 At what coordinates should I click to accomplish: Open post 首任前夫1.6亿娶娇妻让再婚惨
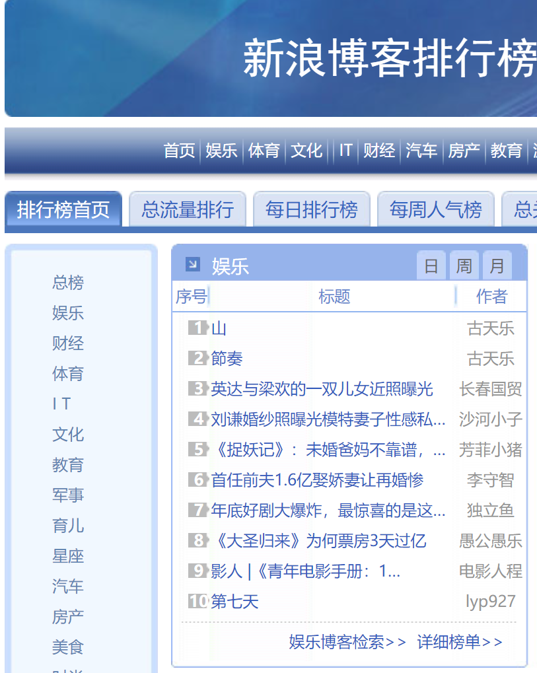click(x=317, y=480)
